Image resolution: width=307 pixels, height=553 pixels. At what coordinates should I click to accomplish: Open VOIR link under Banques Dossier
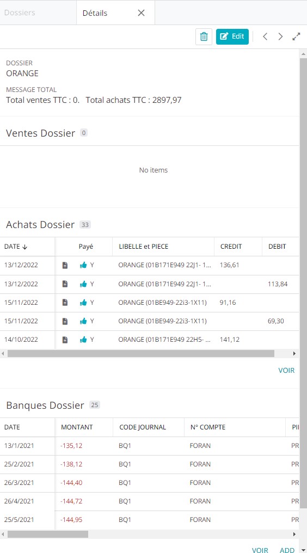(260, 550)
